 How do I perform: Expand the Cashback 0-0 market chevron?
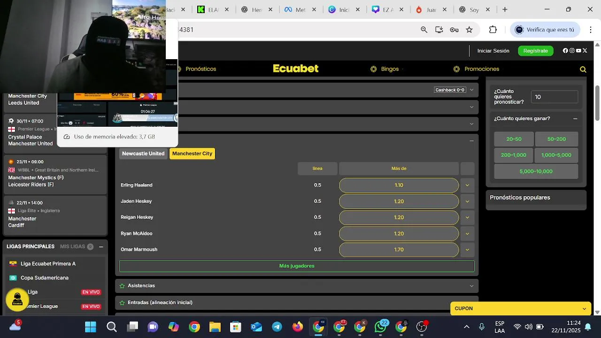point(471,90)
